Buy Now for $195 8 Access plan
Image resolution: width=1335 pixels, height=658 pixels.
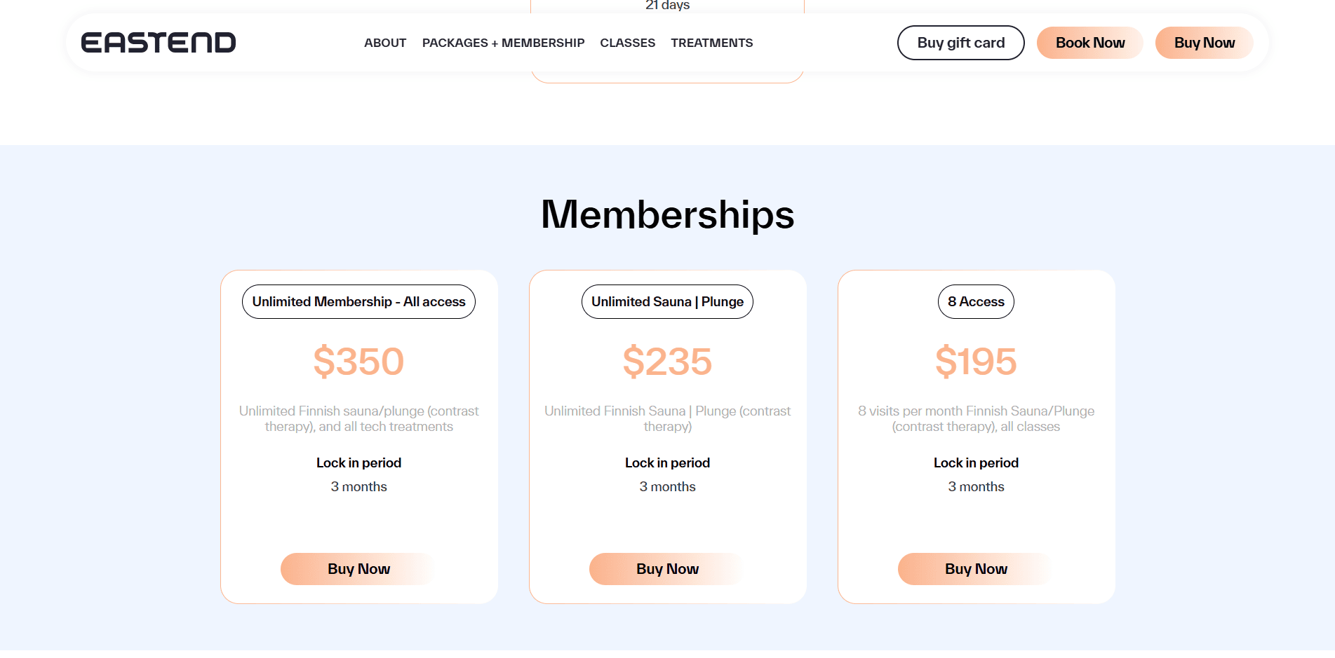point(976,569)
